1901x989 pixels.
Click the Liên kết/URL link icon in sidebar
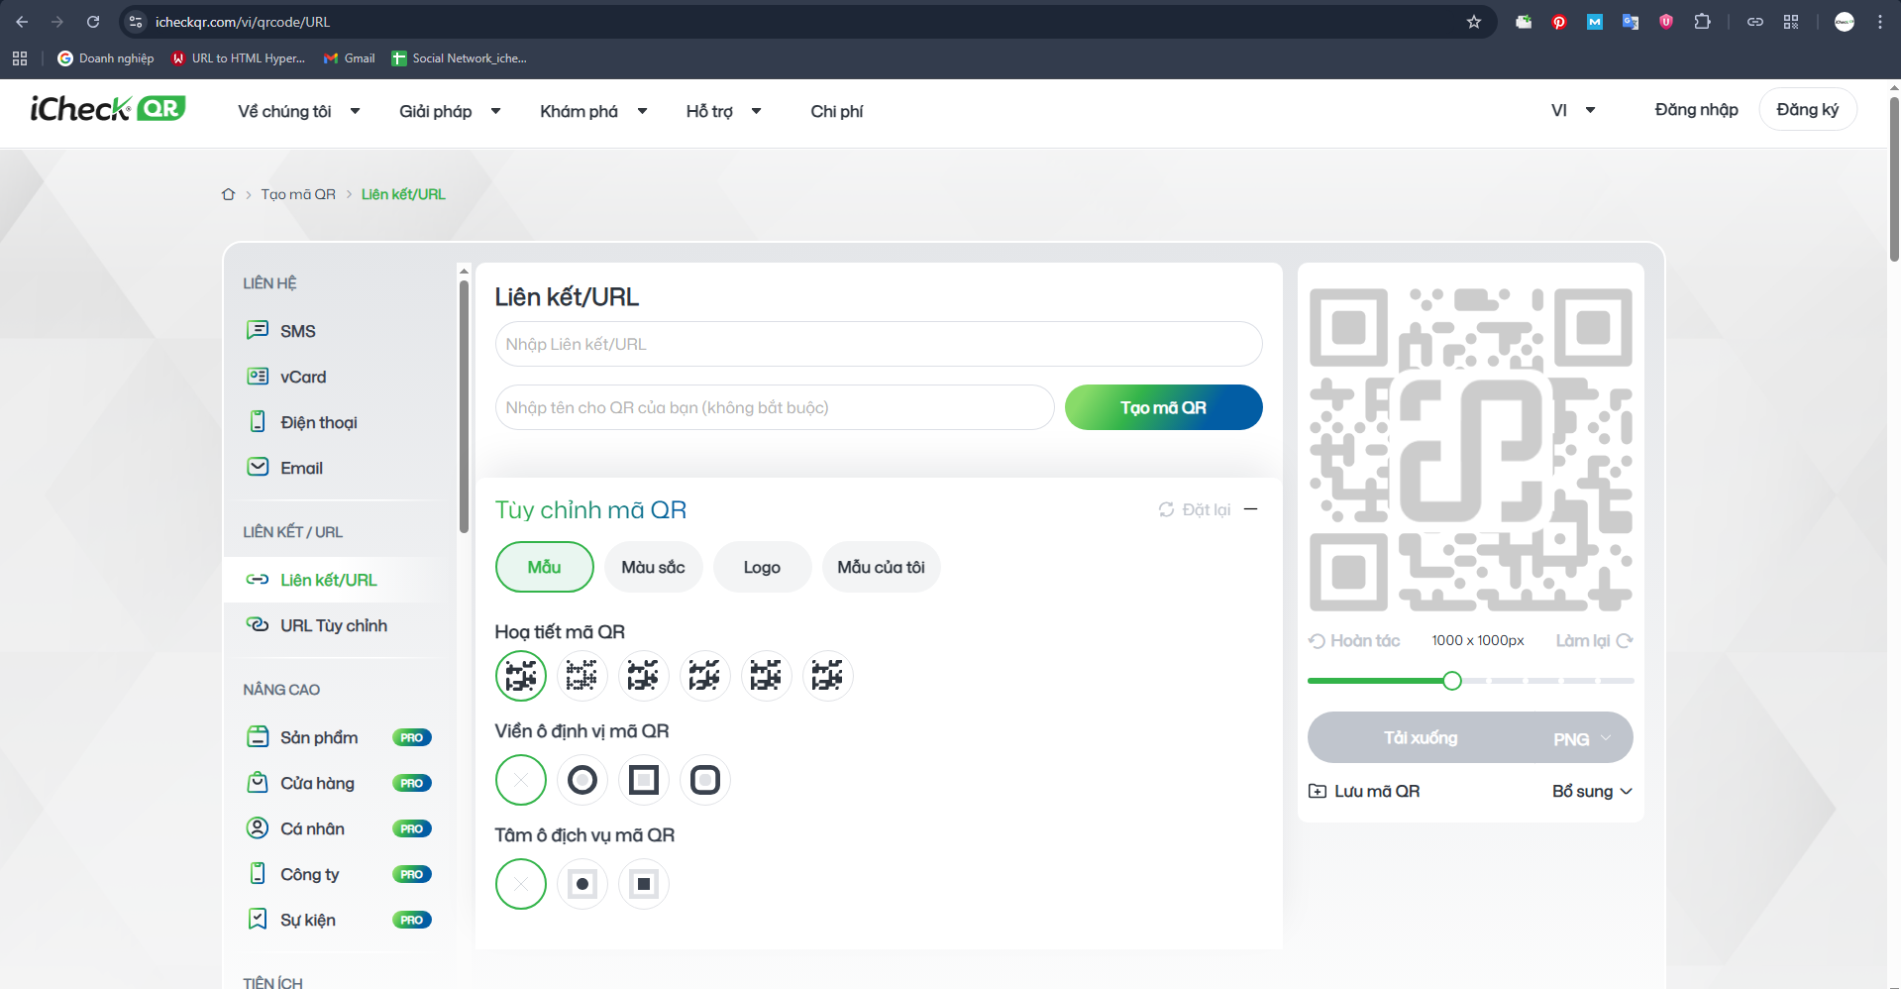click(258, 579)
